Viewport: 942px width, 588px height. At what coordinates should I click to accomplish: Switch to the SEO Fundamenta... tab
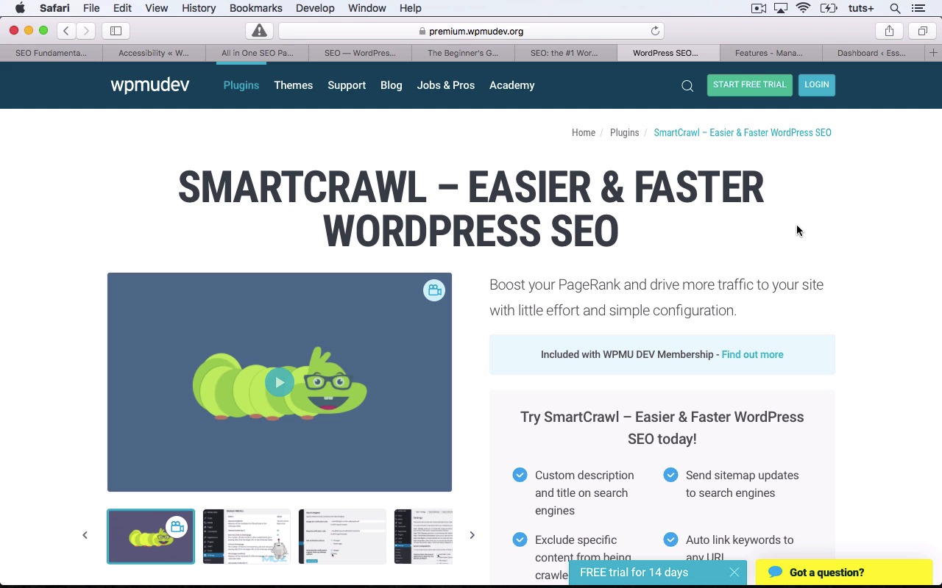tap(51, 53)
